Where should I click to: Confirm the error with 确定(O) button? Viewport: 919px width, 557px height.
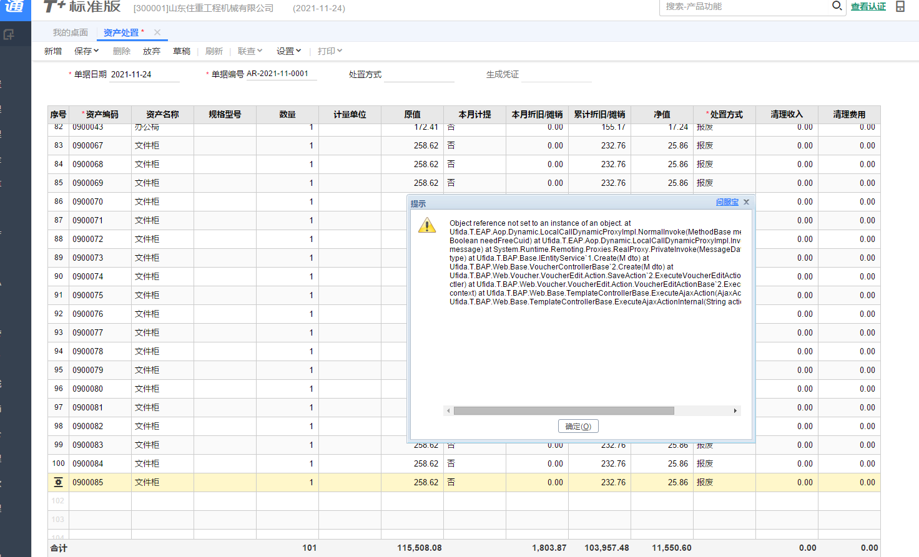click(x=578, y=426)
